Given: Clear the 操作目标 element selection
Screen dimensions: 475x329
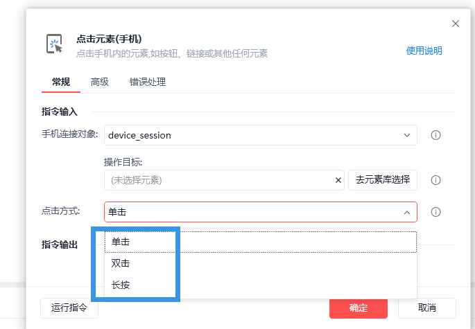Looking at the screenshot, I should coord(338,180).
